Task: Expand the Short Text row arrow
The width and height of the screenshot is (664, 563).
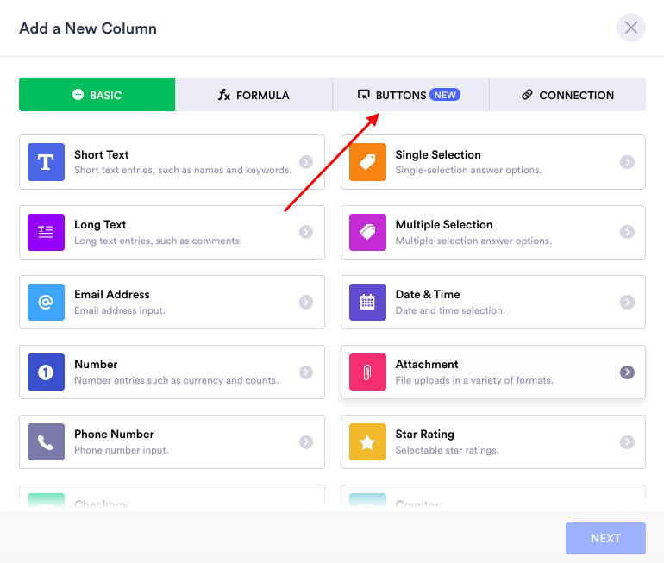Action: 306,162
